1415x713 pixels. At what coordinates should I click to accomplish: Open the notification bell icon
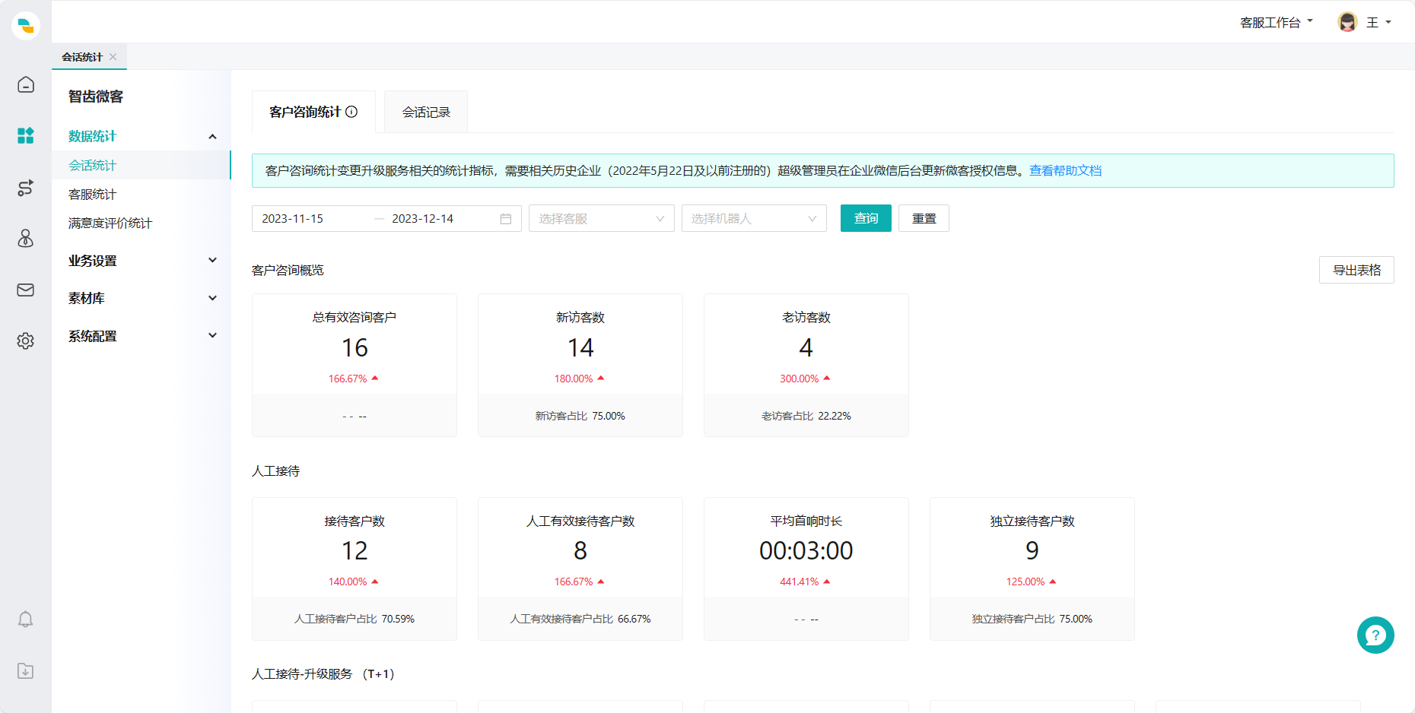[x=26, y=620]
